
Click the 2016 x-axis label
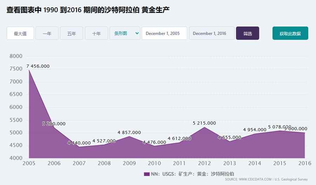tap(304, 163)
